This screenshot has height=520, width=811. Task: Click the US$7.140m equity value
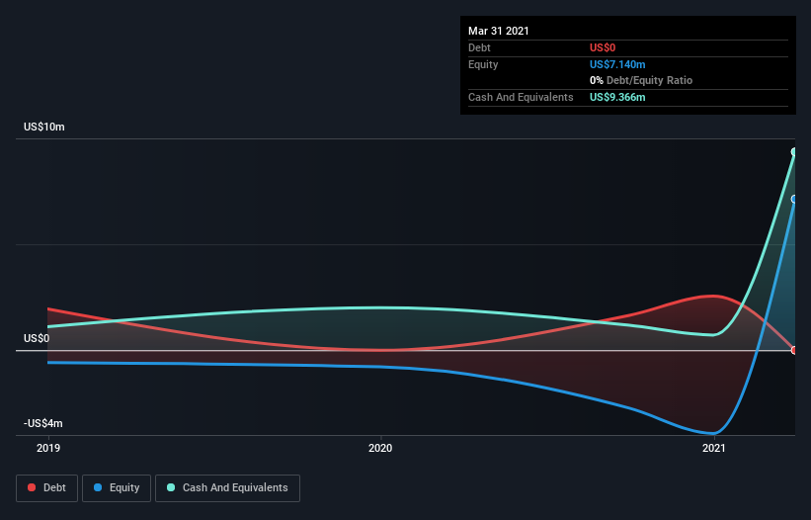[617, 64]
